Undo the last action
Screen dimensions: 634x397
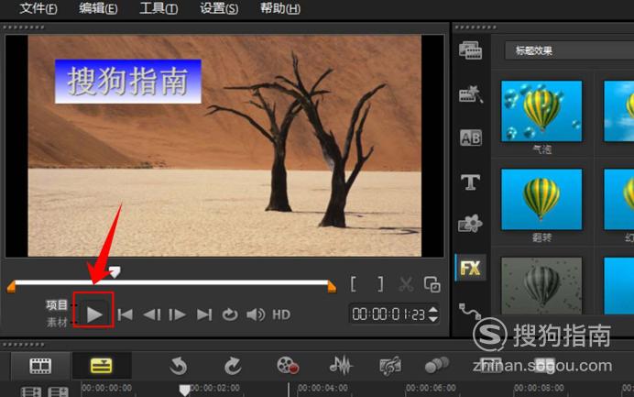click(x=178, y=366)
